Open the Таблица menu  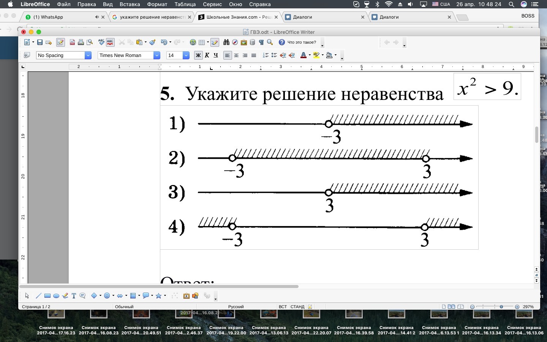185,4
